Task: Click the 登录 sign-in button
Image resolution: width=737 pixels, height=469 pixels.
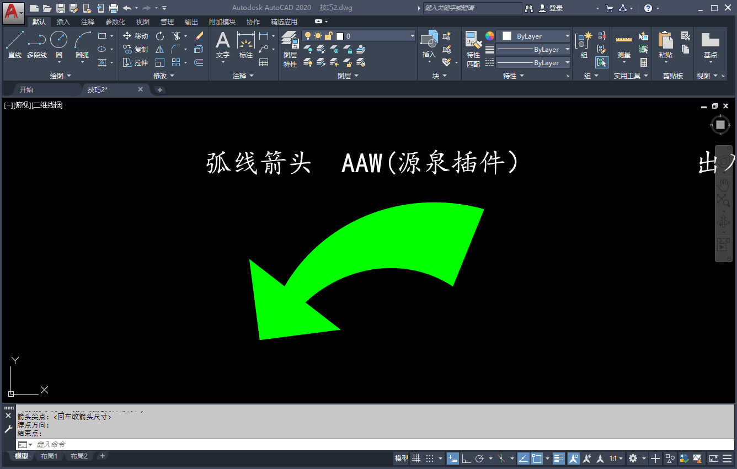Action: point(551,8)
